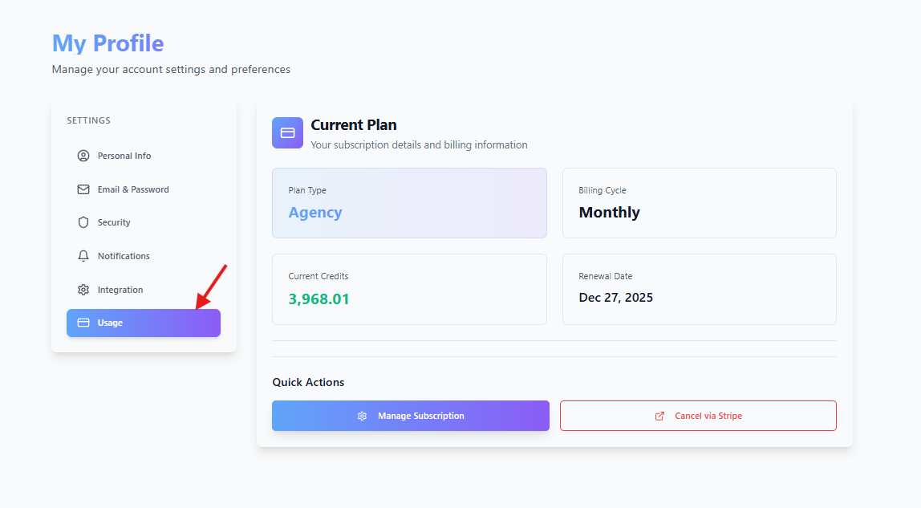Click the envelope icon for Email & Password
Viewport: 921px width, 508px height.
tap(83, 189)
